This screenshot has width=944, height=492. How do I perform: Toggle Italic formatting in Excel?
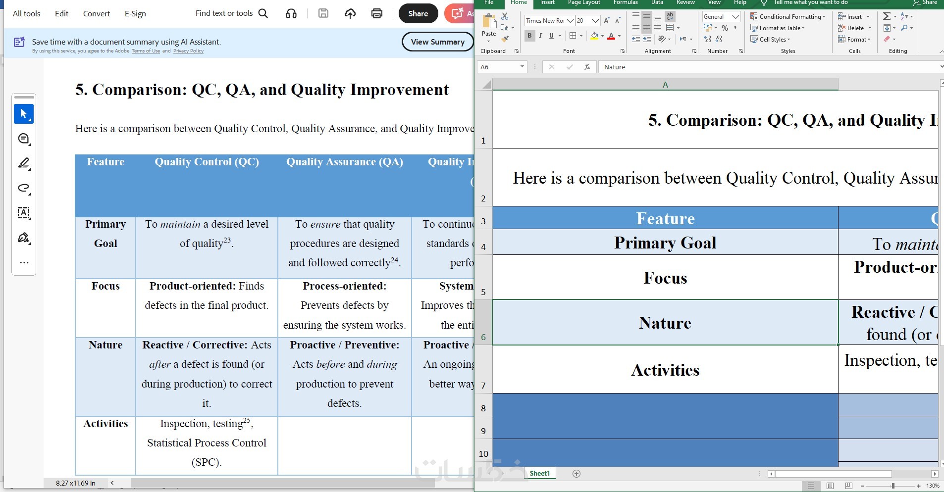tap(540, 36)
